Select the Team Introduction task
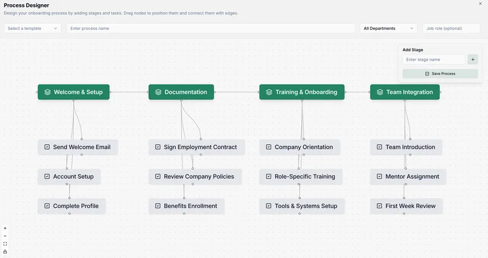 406,147
